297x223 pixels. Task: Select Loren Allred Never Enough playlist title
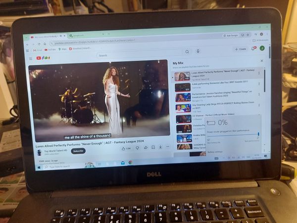(223, 73)
